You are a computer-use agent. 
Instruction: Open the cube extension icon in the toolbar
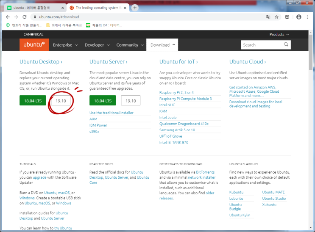coord(287,17)
